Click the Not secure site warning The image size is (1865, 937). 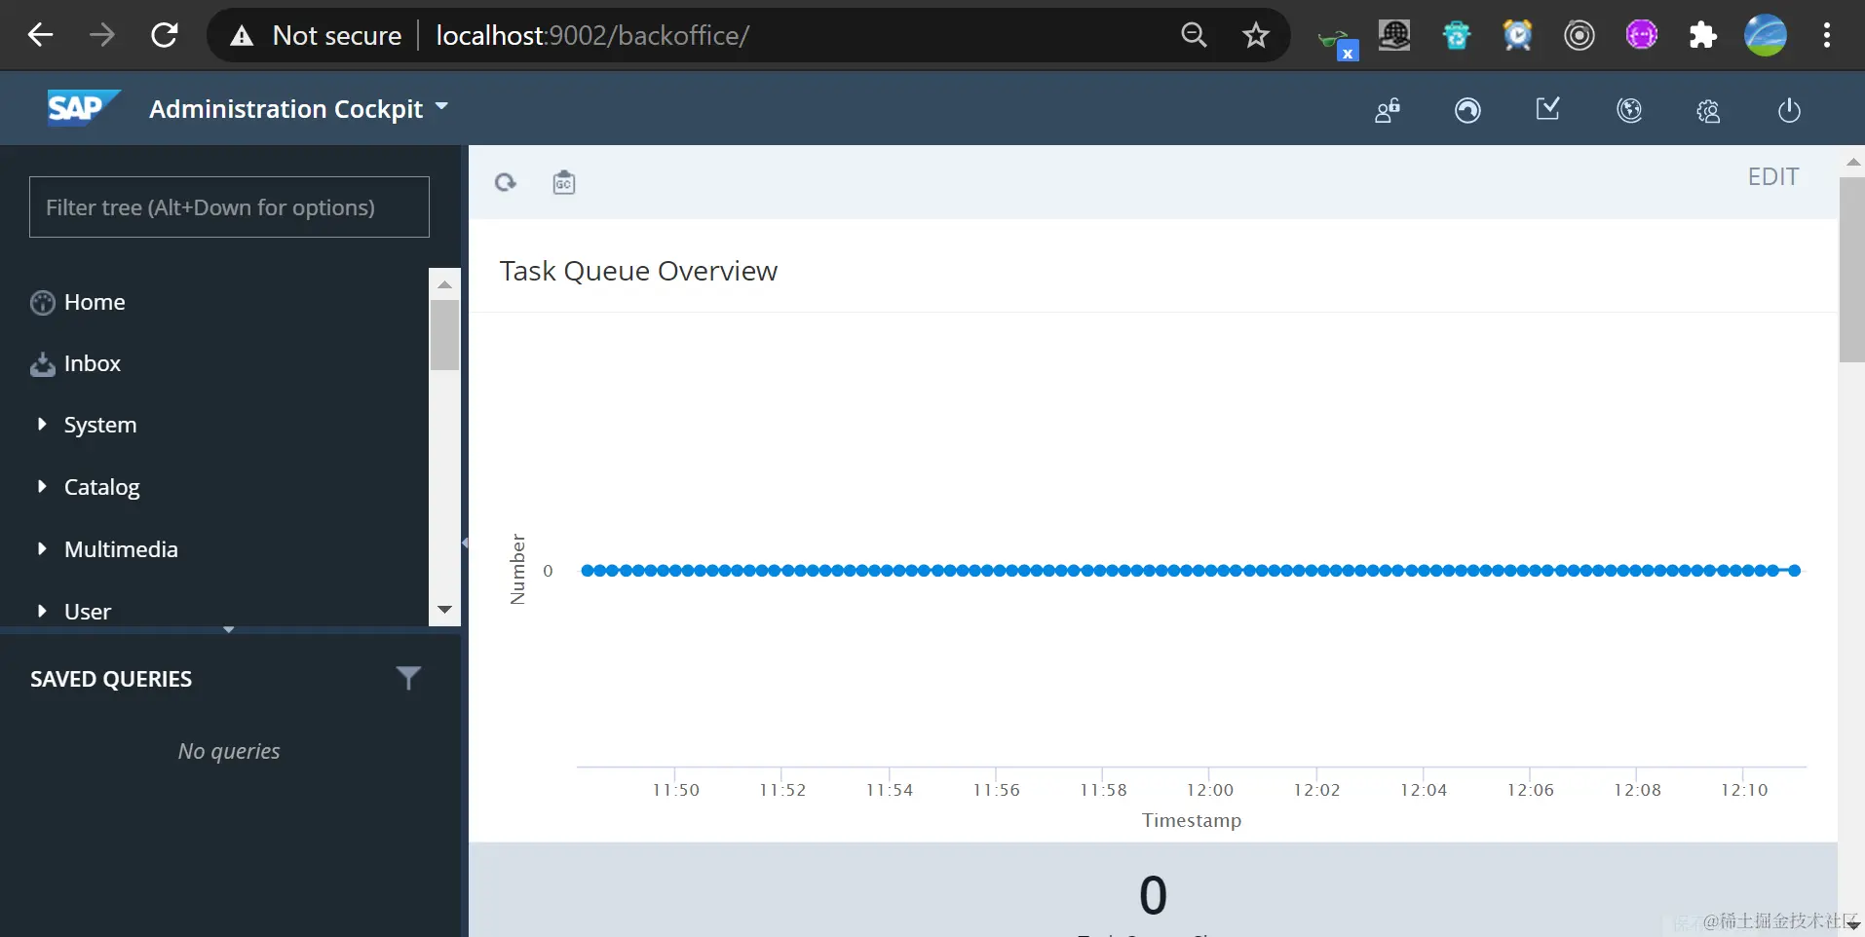click(316, 36)
